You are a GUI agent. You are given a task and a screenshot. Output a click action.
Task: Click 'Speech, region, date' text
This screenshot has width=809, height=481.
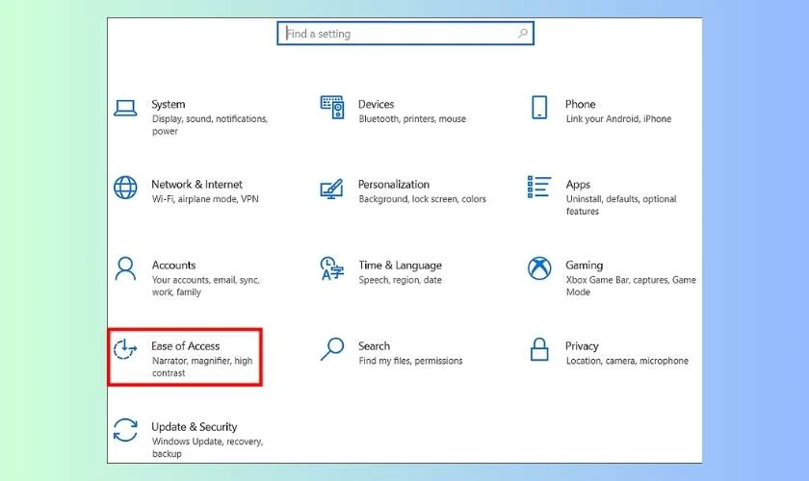(x=401, y=280)
